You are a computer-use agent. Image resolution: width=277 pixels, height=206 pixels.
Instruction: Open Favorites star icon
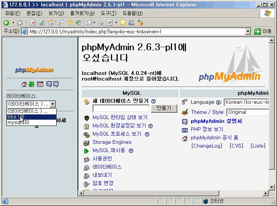pyautogui.click(x=70, y=22)
